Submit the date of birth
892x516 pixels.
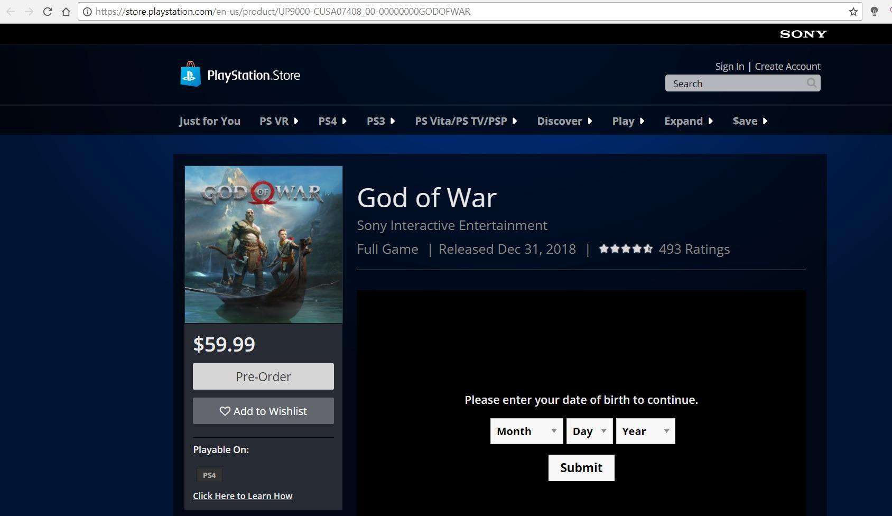(581, 468)
